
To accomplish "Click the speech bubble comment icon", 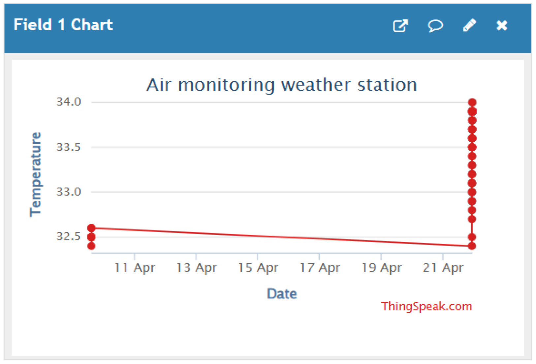I will point(435,25).
